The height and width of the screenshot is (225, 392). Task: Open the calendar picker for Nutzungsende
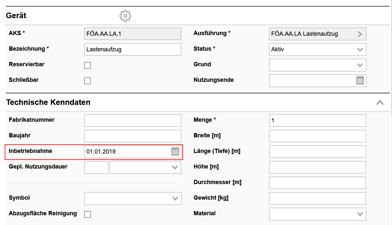(360, 80)
